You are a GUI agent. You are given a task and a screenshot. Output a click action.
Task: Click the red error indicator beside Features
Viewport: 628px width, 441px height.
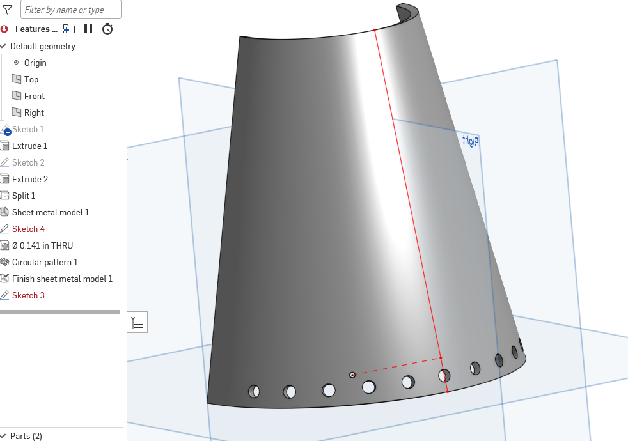coord(4,29)
